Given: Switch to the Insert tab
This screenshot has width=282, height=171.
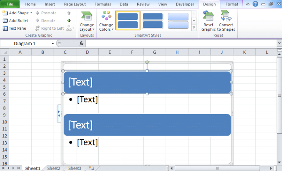Looking at the screenshot, I should click(50, 4).
